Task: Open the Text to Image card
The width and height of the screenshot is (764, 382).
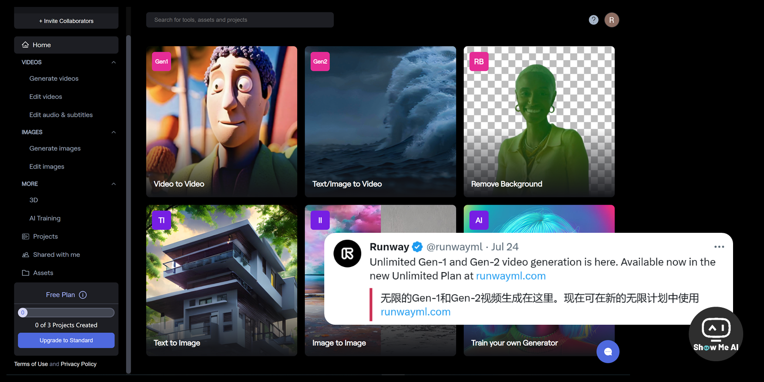Action: (222, 280)
